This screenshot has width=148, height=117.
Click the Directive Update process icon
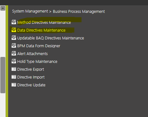(14, 85)
